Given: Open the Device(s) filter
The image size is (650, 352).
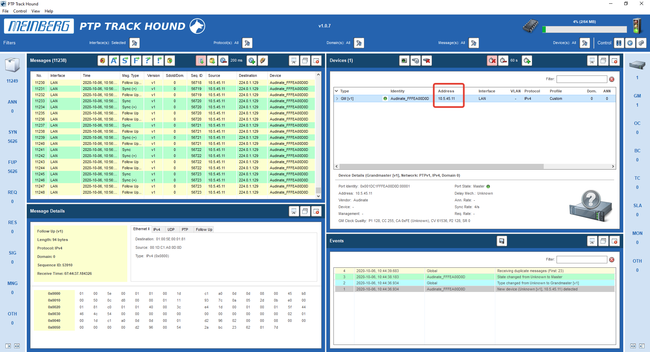Looking at the screenshot, I should point(585,43).
